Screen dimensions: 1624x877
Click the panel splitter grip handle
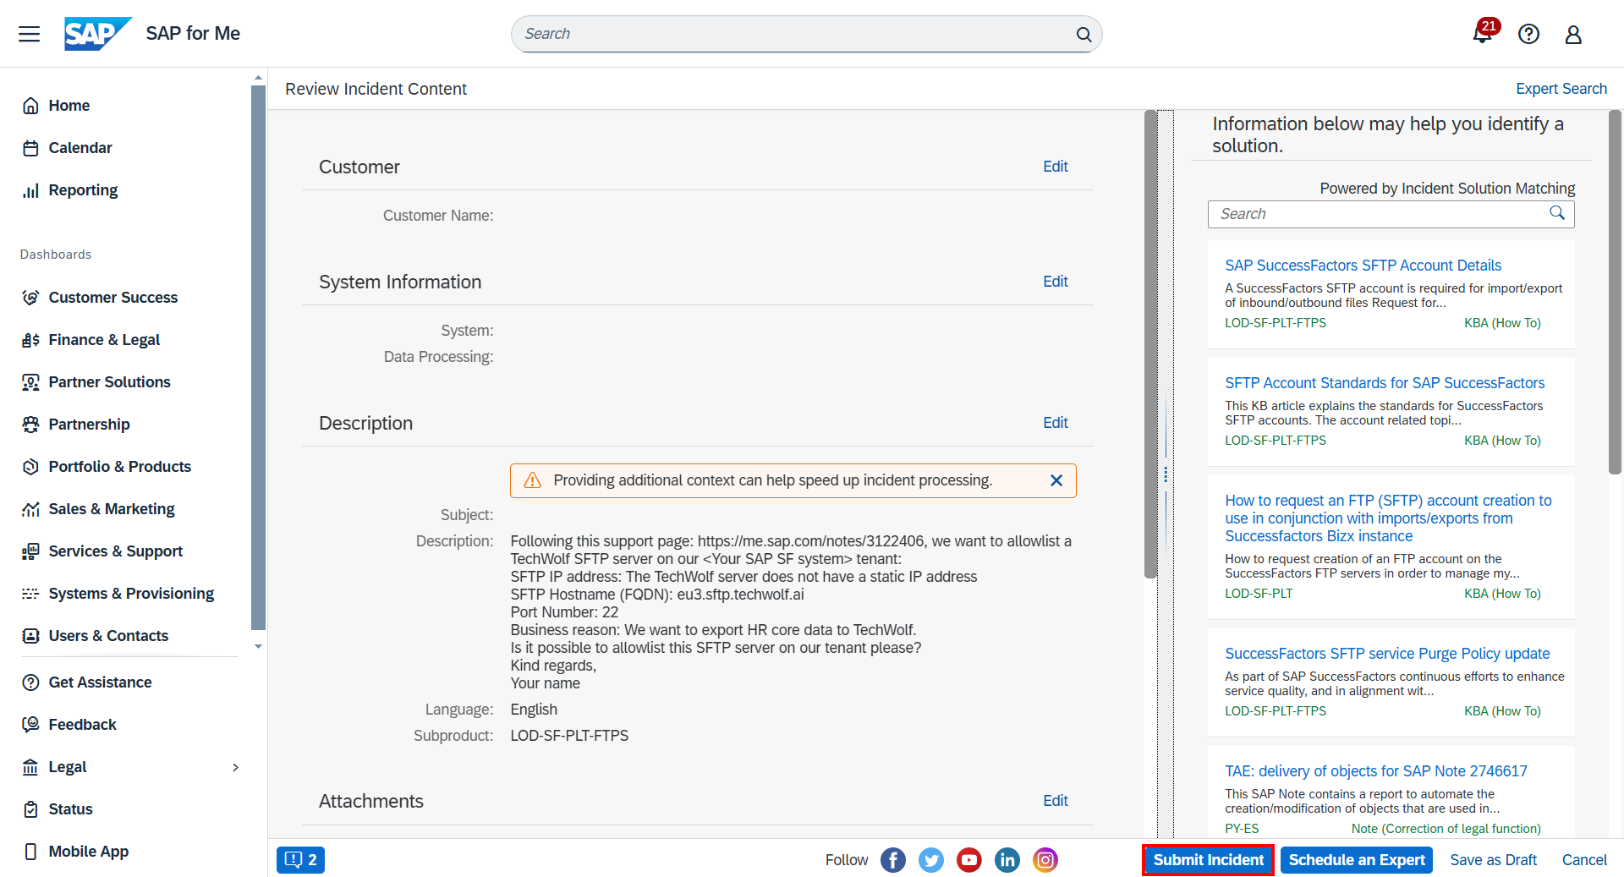click(1166, 474)
